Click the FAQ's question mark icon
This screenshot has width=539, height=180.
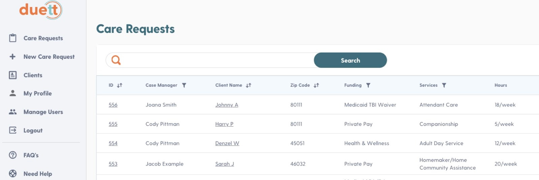point(13,155)
